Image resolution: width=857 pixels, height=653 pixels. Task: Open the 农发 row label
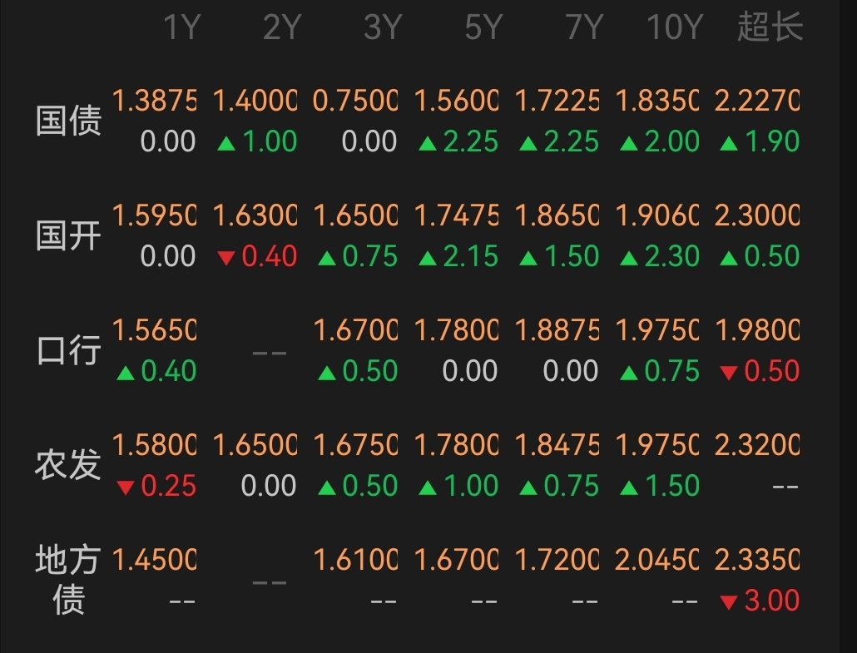pyautogui.click(x=68, y=466)
